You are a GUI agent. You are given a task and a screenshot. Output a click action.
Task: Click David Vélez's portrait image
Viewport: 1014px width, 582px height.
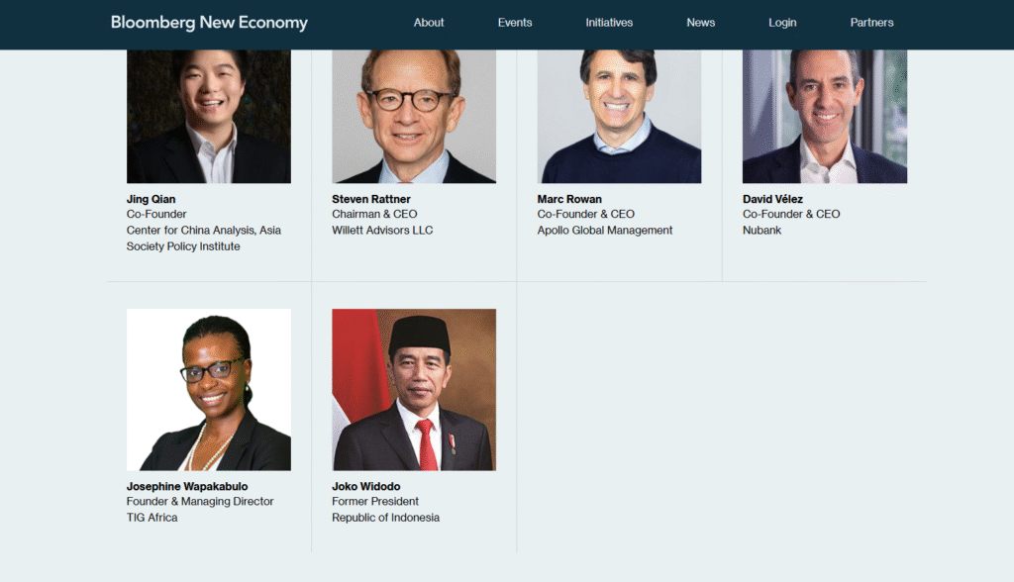point(825,116)
